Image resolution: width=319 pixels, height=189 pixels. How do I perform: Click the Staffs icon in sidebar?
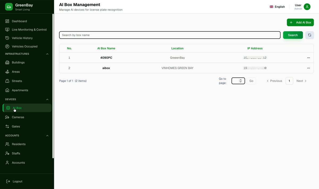(x=7, y=153)
